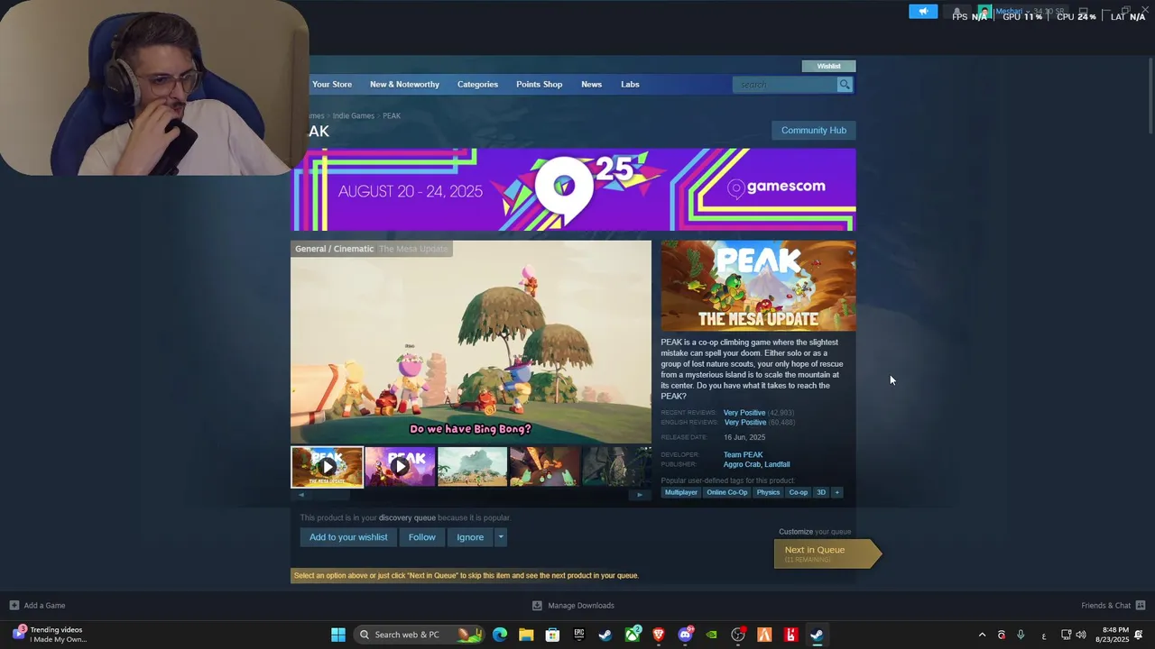This screenshot has height=649, width=1155.
Task: Open the New & Noteworthy menu
Action: [x=404, y=85]
